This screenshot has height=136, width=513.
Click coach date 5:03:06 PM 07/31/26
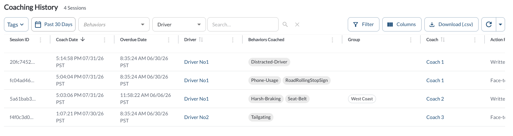80,99
